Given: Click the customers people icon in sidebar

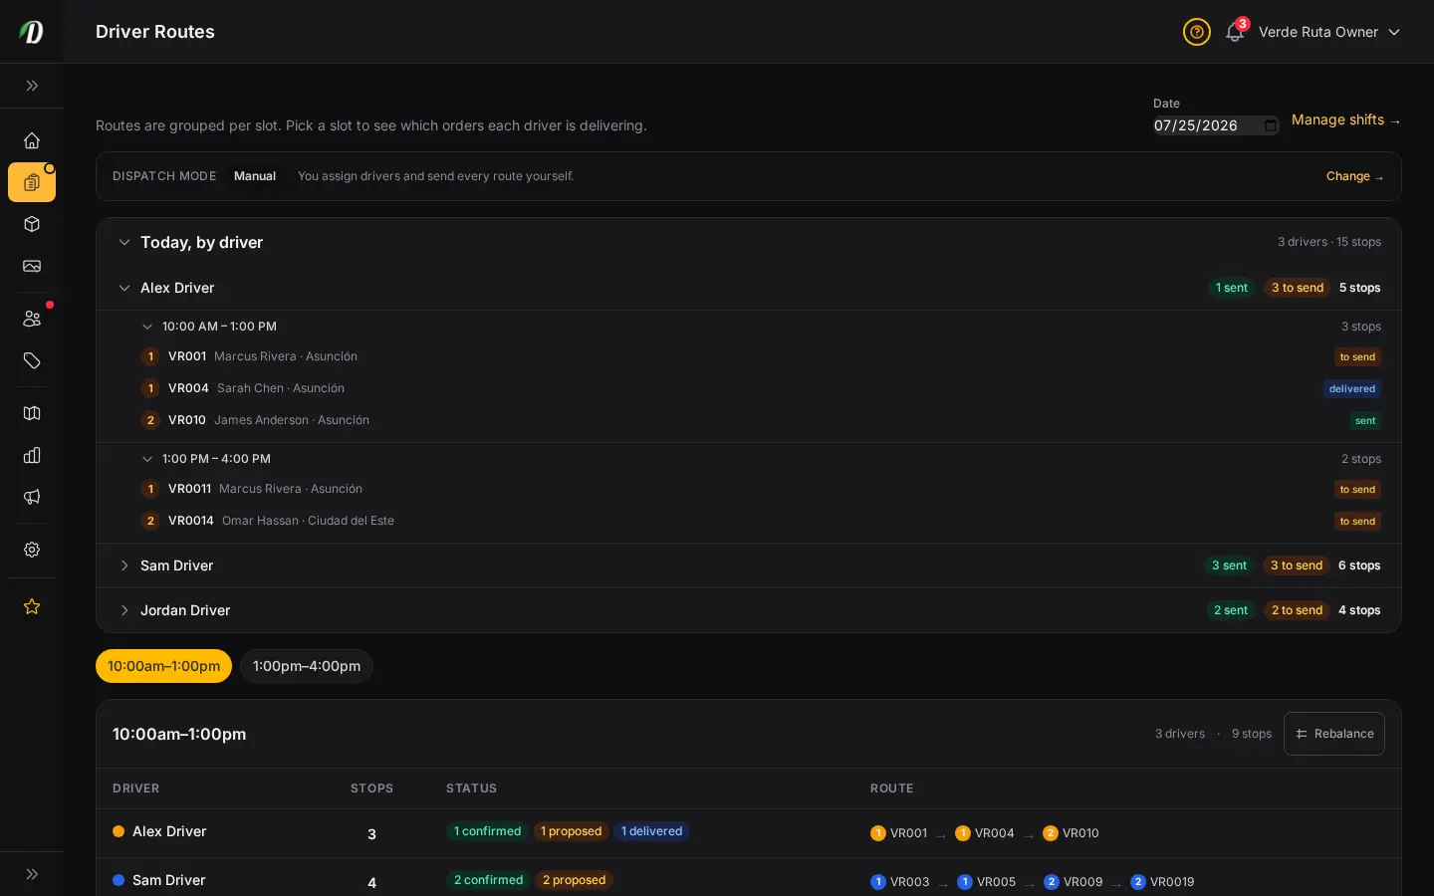Looking at the screenshot, I should [32, 319].
